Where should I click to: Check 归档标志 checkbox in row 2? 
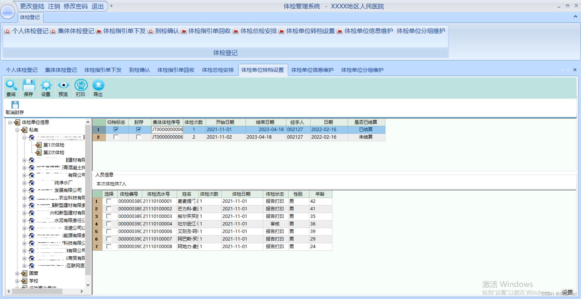pyautogui.click(x=116, y=137)
